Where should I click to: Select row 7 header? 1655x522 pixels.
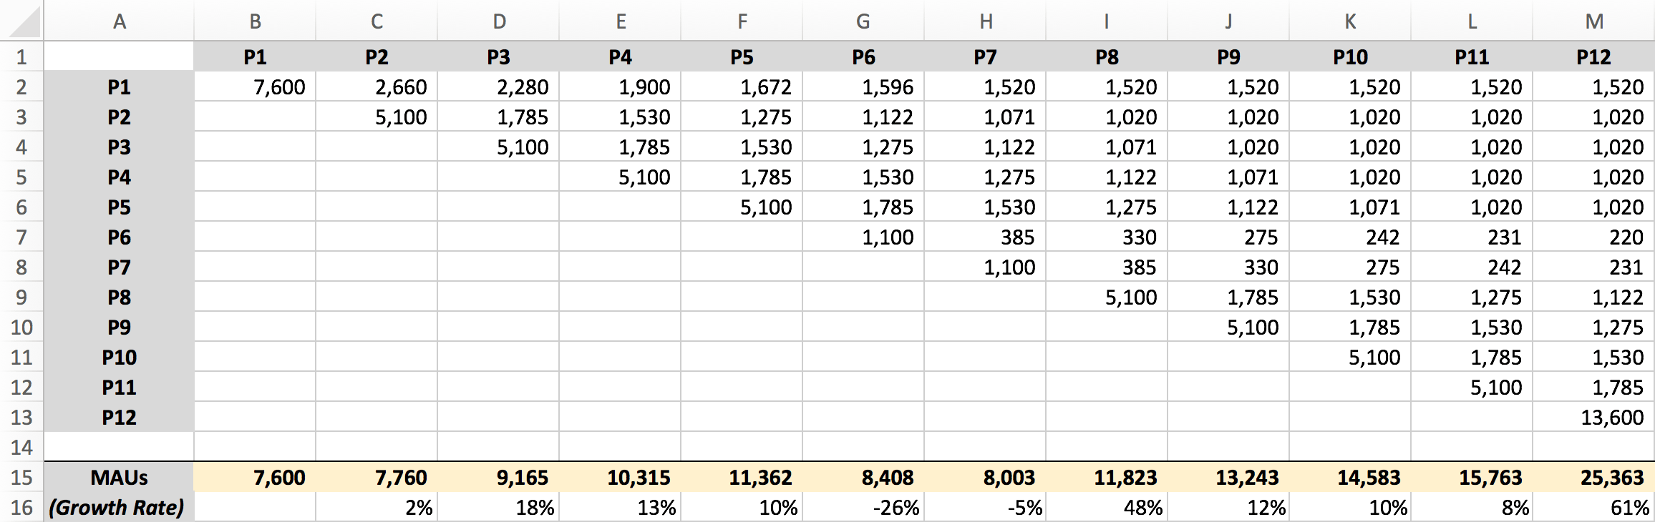21,237
